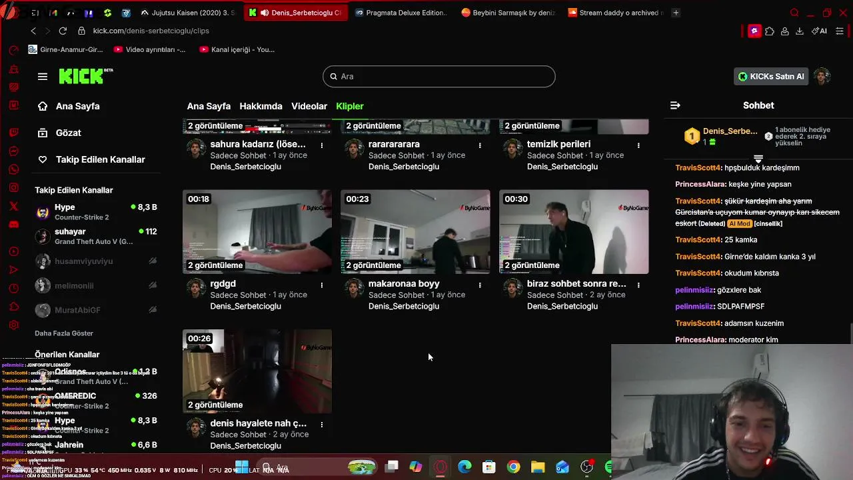Open options menu for makaronaa boyy clip
The image size is (853, 480).
(x=480, y=285)
